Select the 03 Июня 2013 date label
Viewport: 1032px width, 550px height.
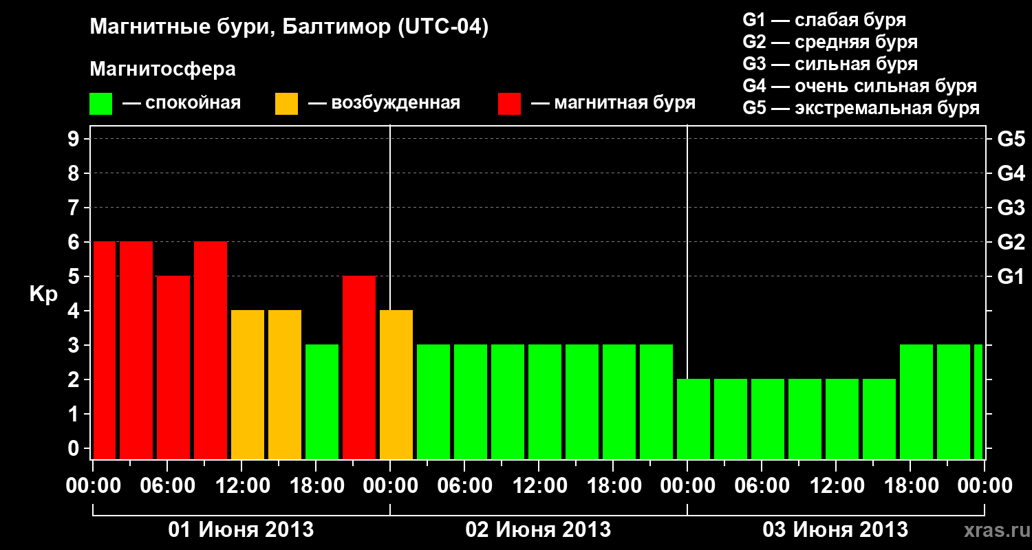coord(835,530)
